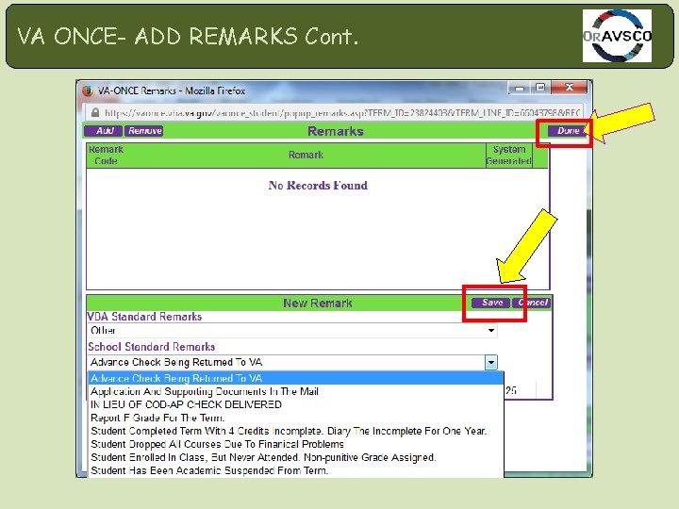The image size is (679, 509).
Task: Click the 'Remarks' title heading
Action: click(336, 131)
